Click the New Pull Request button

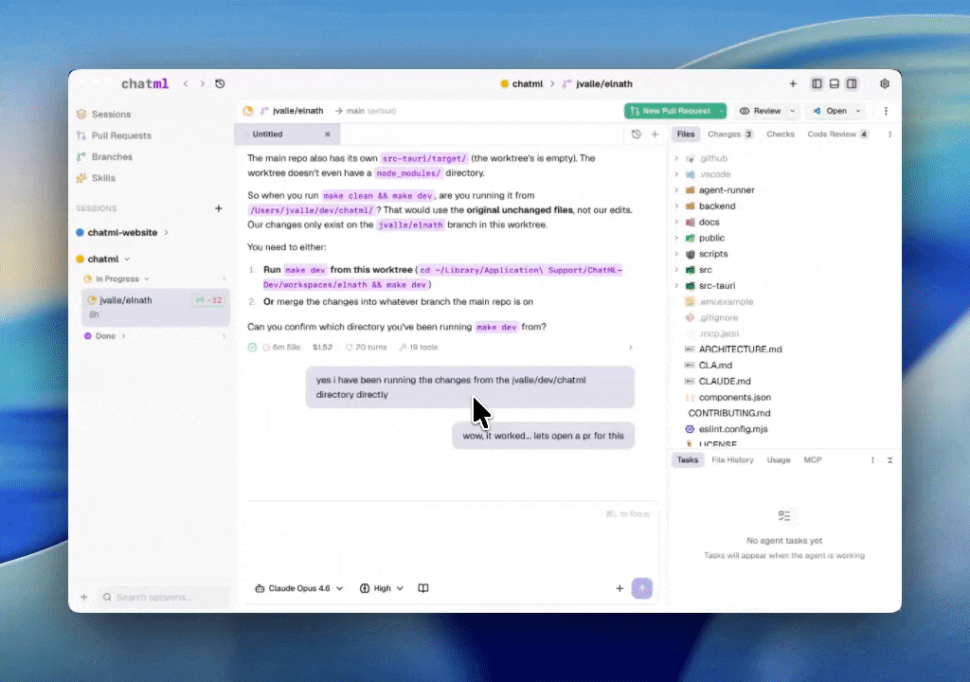coord(674,111)
